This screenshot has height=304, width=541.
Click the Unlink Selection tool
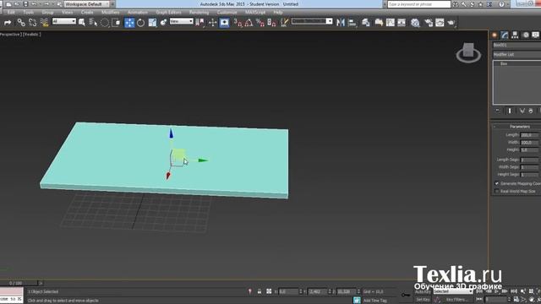coord(33,23)
